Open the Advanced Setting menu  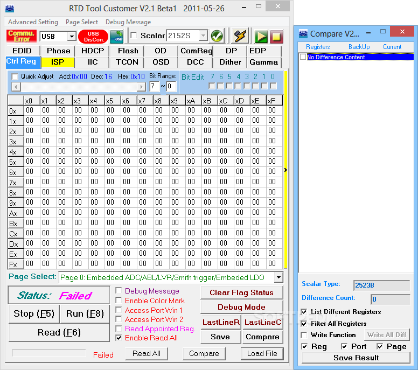pos(33,22)
